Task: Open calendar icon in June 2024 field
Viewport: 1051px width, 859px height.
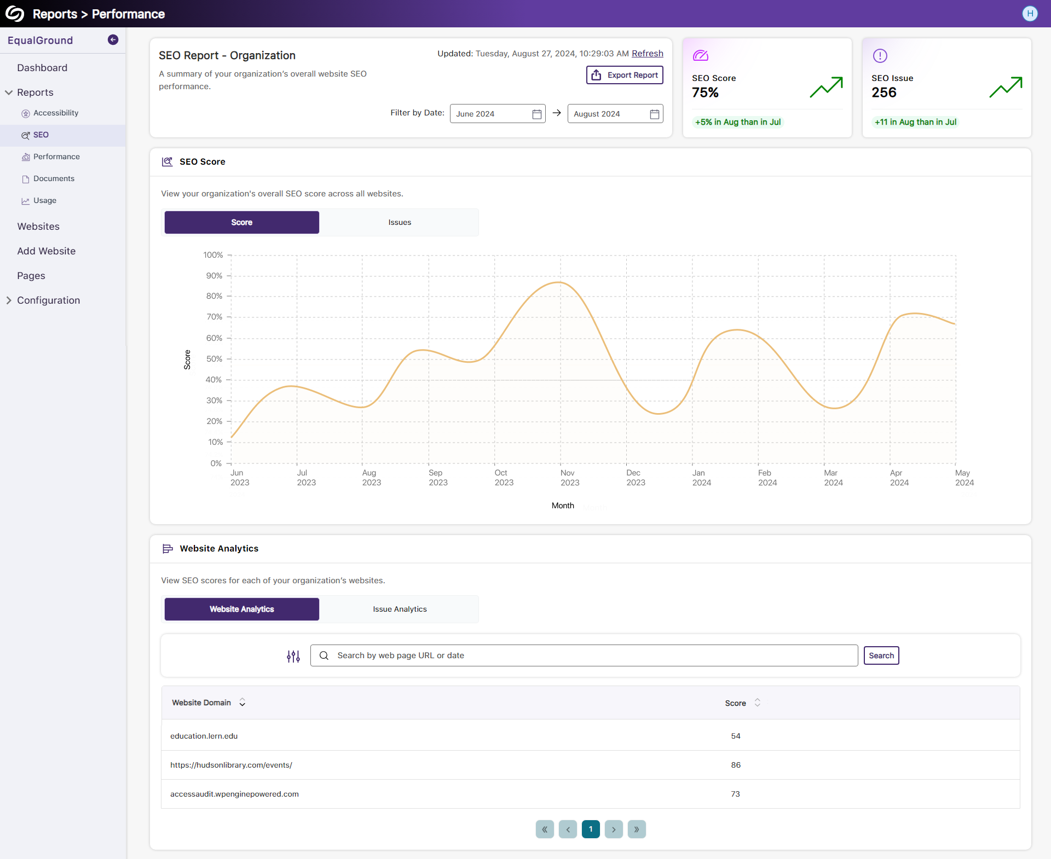Action: pos(536,114)
